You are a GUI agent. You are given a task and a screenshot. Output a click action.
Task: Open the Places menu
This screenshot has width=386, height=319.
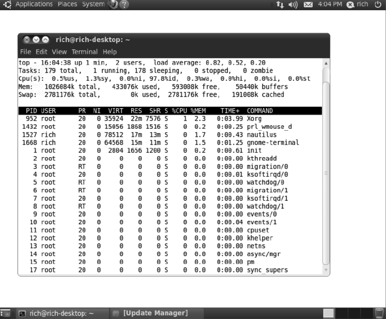pyautogui.click(x=67, y=4)
